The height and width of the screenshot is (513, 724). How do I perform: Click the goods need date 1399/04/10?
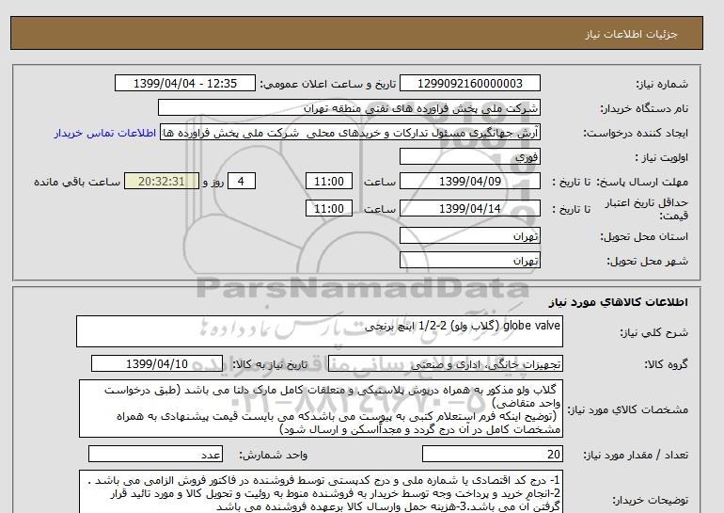[x=157, y=363]
